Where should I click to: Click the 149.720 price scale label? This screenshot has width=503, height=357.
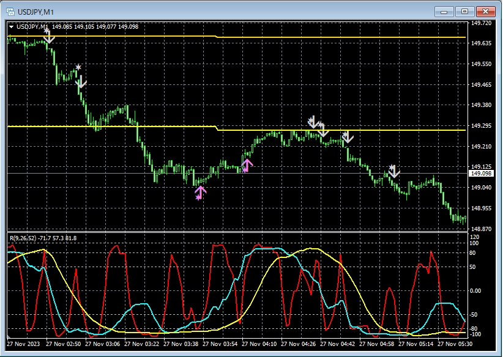482,23
